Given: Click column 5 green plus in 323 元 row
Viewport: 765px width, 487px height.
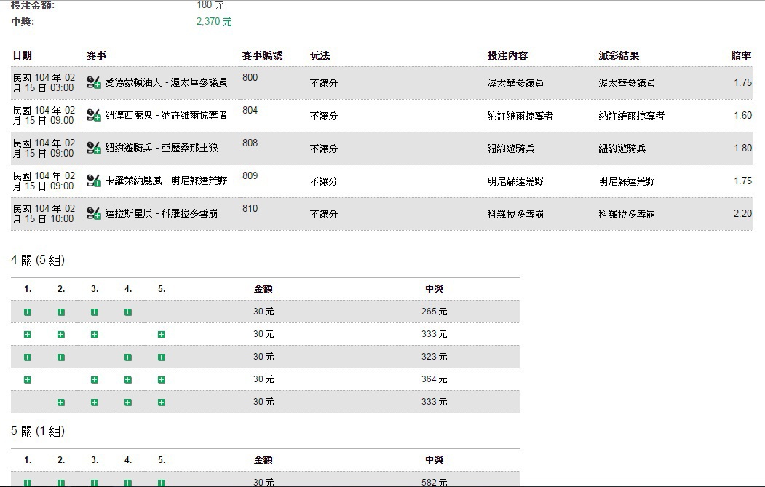Looking at the screenshot, I should [x=162, y=357].
